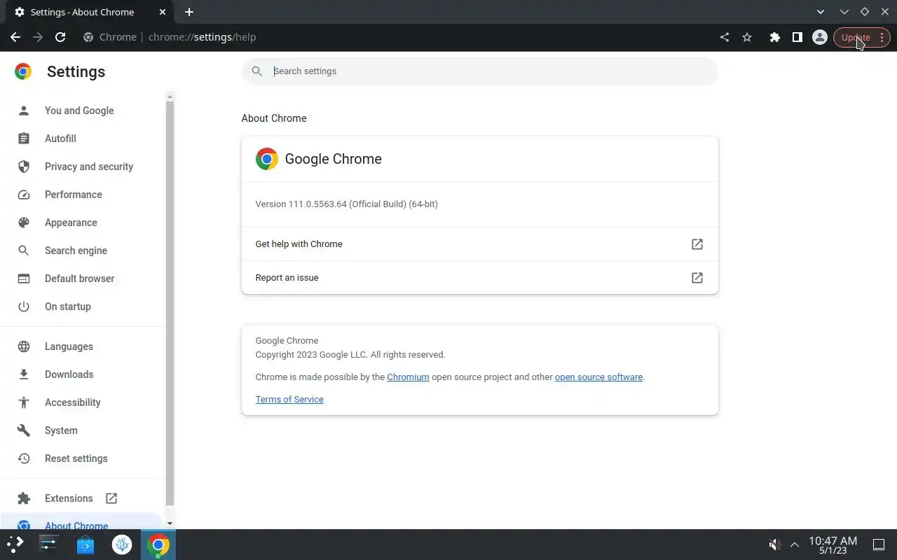Viewport: 897px width, 560px height.
Task: Click the shield icon beside Privacy and security
Action: pyautogui.click(x=24, y=167)
